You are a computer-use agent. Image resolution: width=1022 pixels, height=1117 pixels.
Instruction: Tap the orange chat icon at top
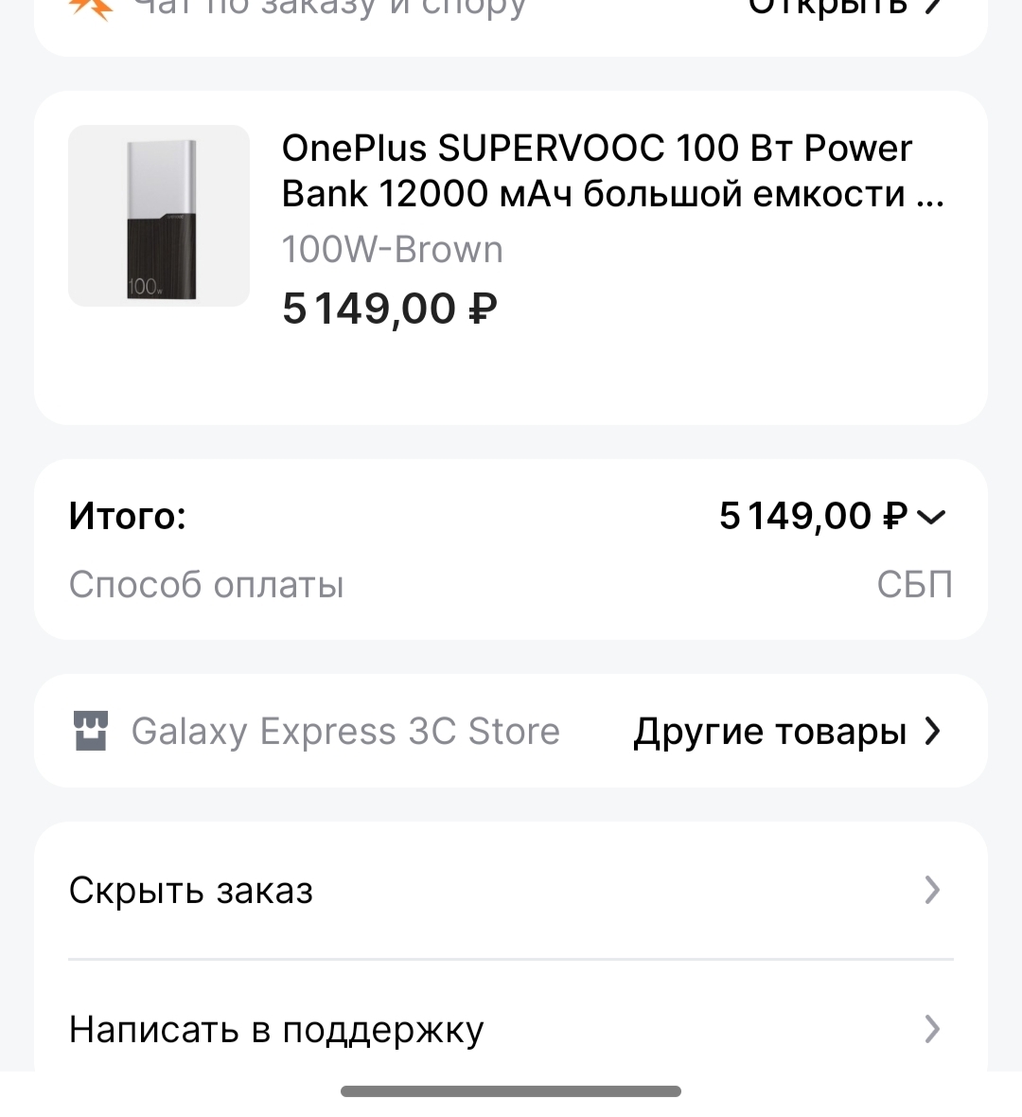pos(92,8)
